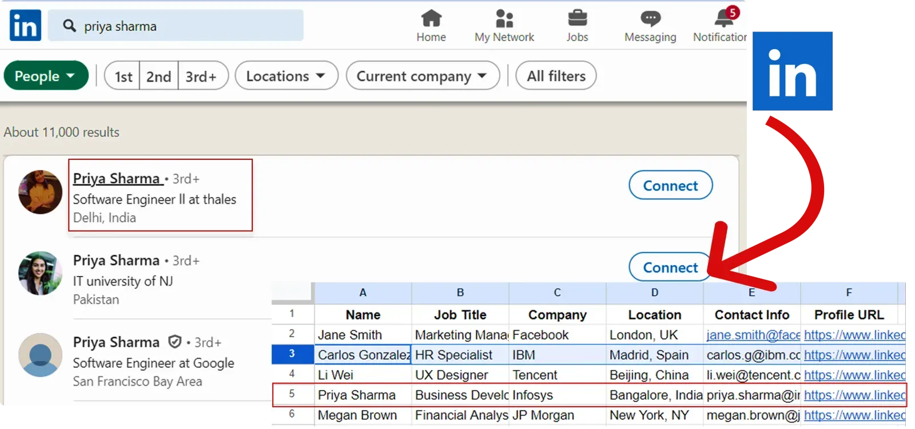
Task: Select spreadsheet column C header
Action: 558,292
